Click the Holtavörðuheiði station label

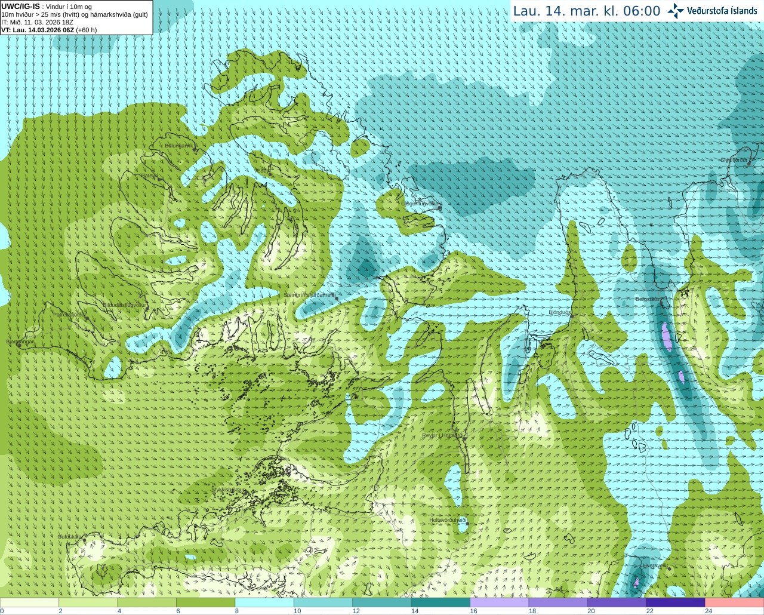(448, 520)
